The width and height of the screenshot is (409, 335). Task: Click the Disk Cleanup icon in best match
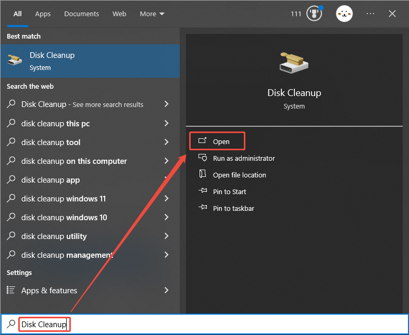point(15,60)
